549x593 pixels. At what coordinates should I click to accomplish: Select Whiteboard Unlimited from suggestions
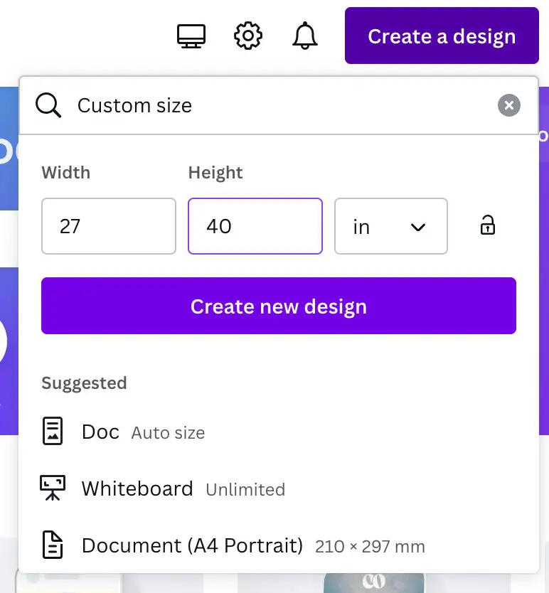click(x=183, y=489)
